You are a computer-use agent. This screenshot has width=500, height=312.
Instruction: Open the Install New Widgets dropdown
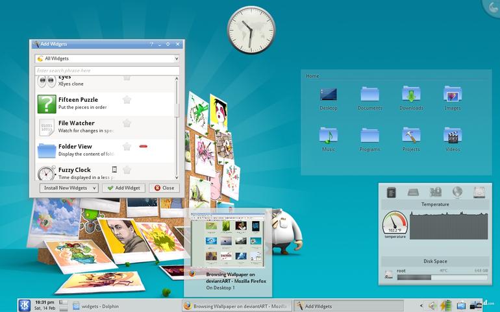(x=69, y=188)
